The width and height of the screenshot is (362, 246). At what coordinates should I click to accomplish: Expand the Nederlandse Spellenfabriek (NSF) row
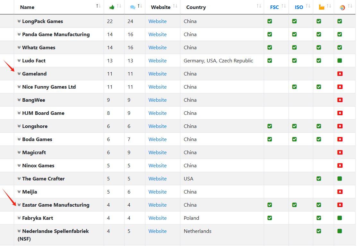point(19,231)
